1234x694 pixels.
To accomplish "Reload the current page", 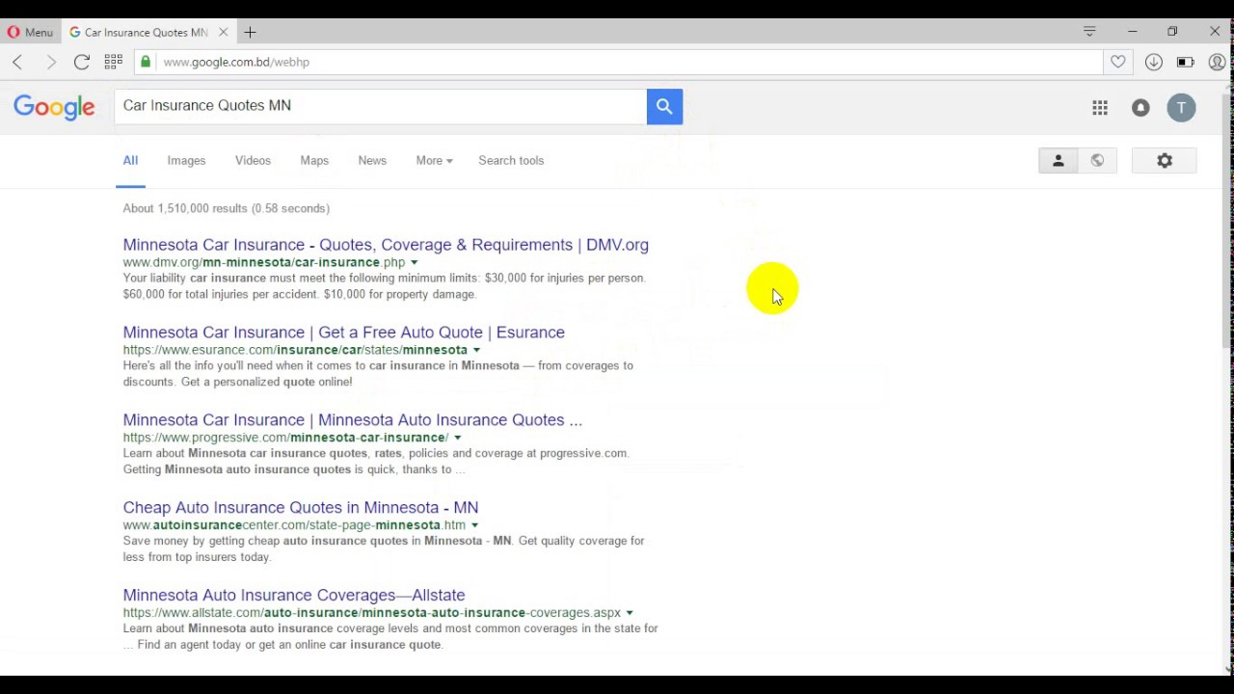I will (82, 62).
